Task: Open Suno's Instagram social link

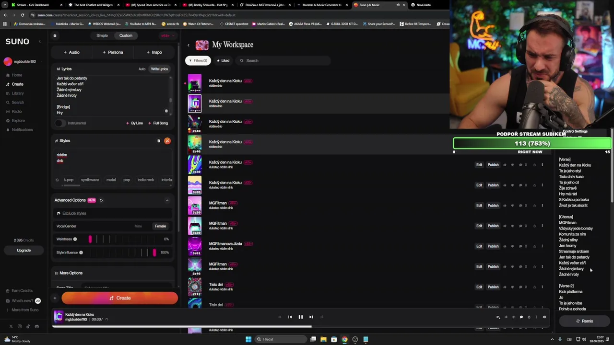Action: (x=20, y=326)
